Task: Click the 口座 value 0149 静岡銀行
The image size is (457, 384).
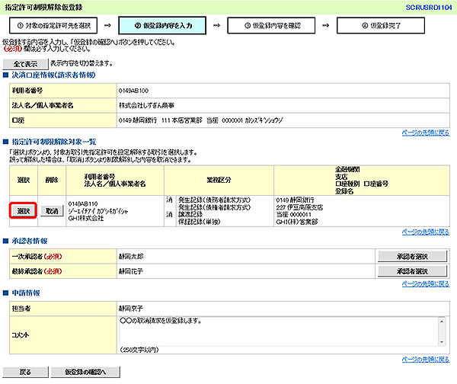Action: pyautogui.click(x=200, y=120)
